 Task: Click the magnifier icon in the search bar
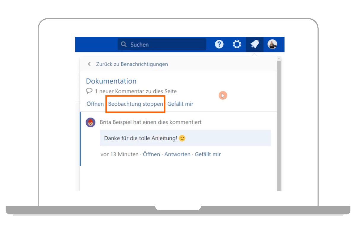point(124,44)
